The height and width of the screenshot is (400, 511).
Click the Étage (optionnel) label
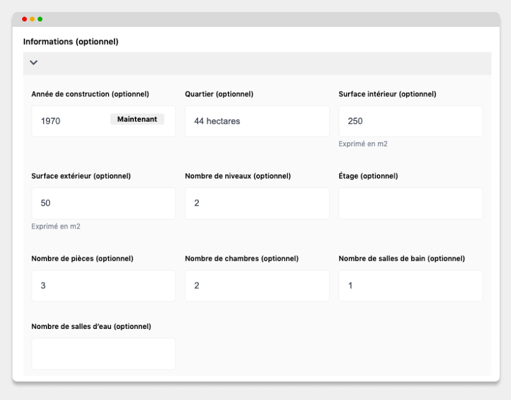(368, 176)
